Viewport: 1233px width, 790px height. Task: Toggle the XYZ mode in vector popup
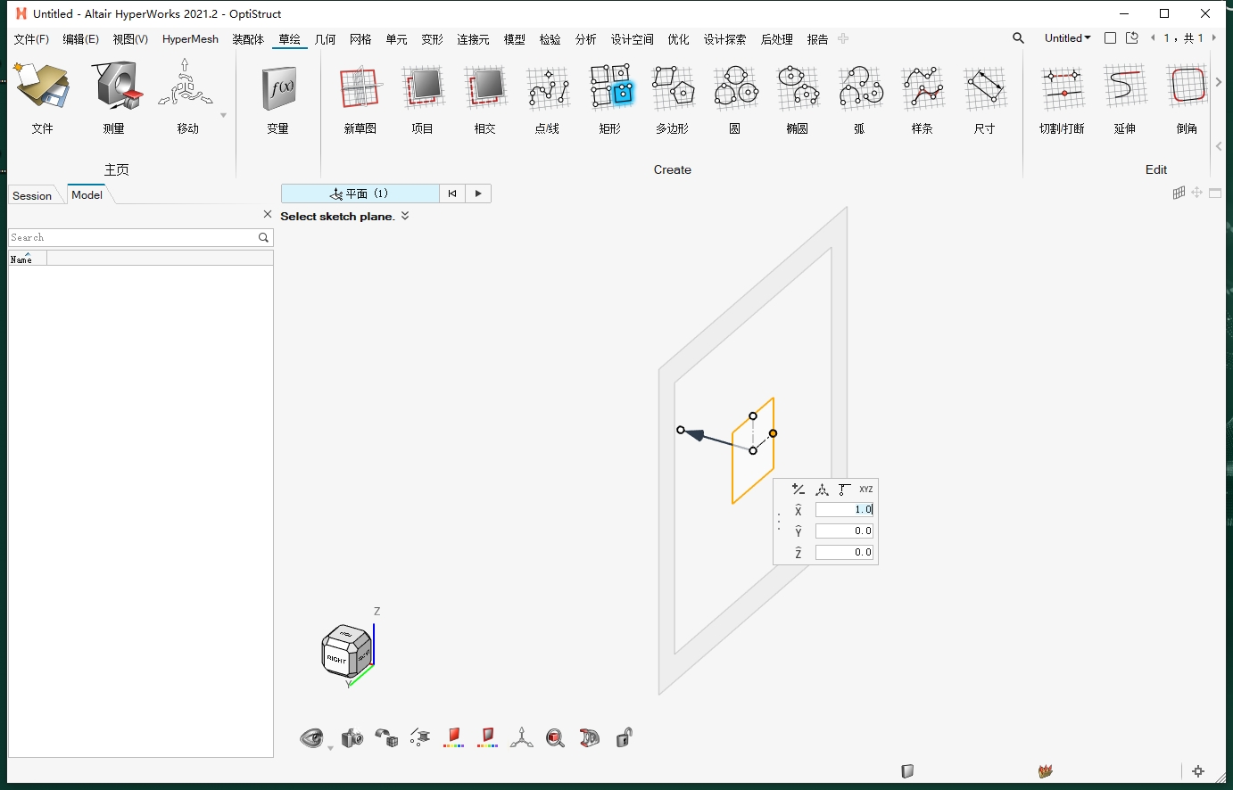pos(865,490)
